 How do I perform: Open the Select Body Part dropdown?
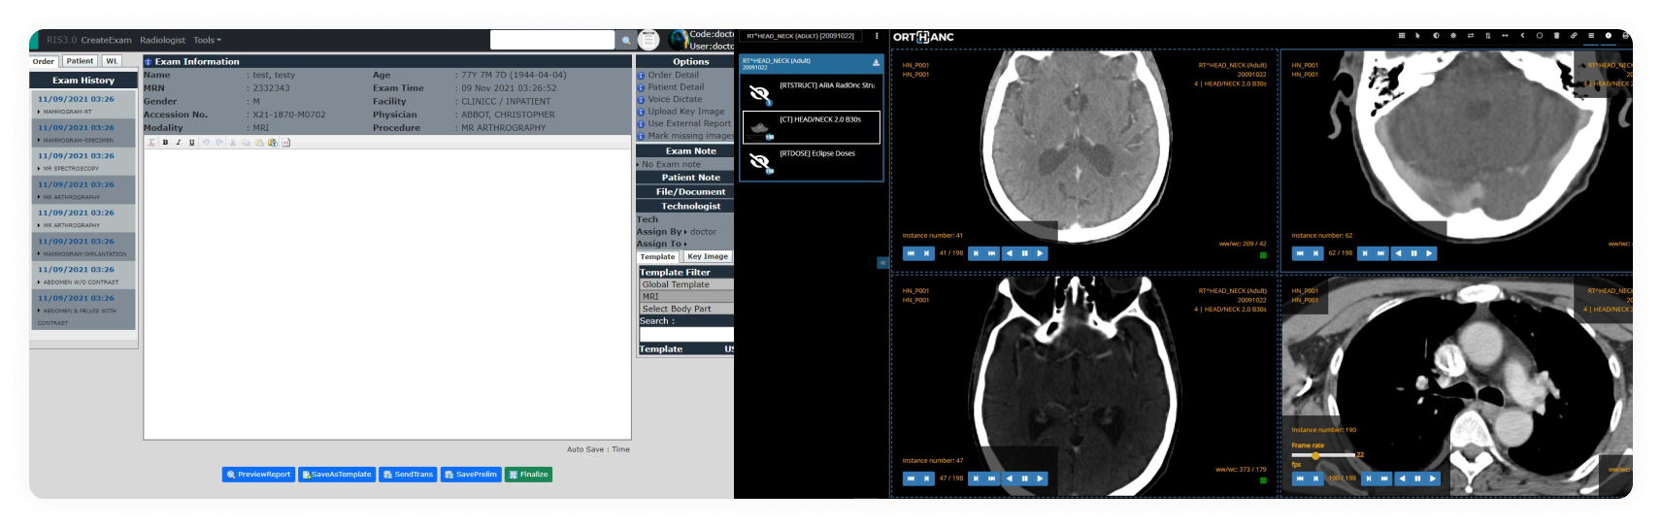[685, 309]
